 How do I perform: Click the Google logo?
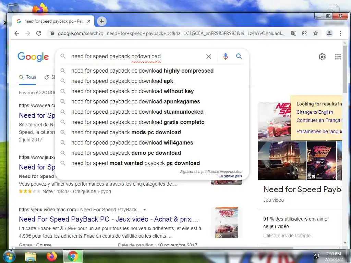point(33,57)
